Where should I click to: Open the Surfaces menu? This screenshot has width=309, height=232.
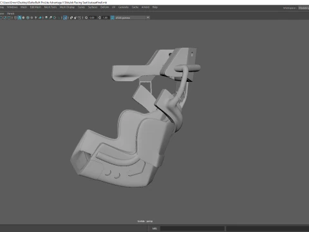pos(93,7)
